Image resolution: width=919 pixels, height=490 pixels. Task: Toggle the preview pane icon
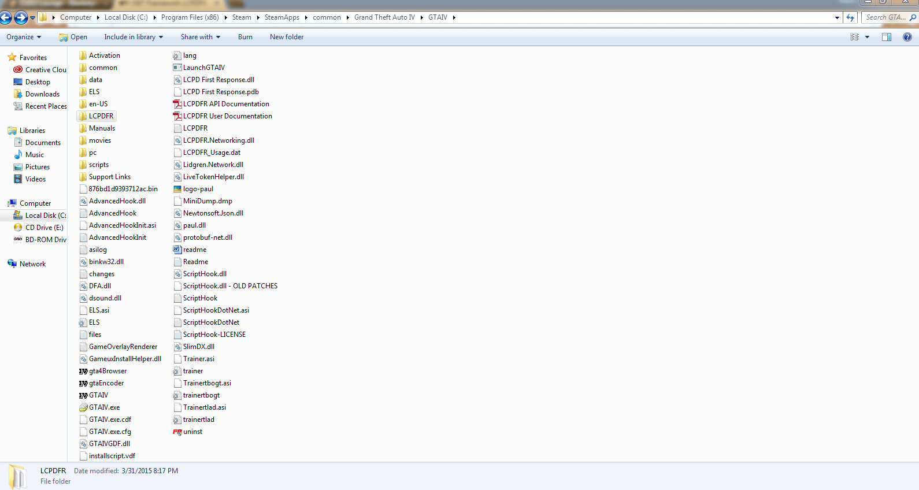tap(887, 37)
